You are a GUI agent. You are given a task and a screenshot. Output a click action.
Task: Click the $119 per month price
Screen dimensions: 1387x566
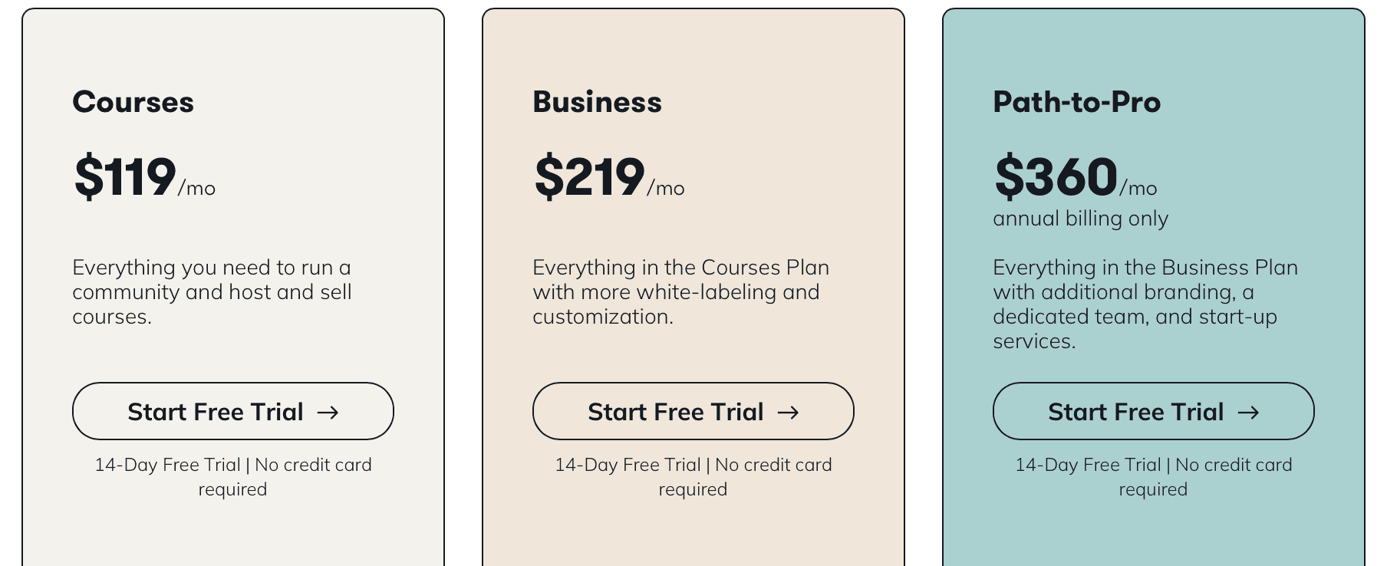pyautogui.click(x=143, y=178)
